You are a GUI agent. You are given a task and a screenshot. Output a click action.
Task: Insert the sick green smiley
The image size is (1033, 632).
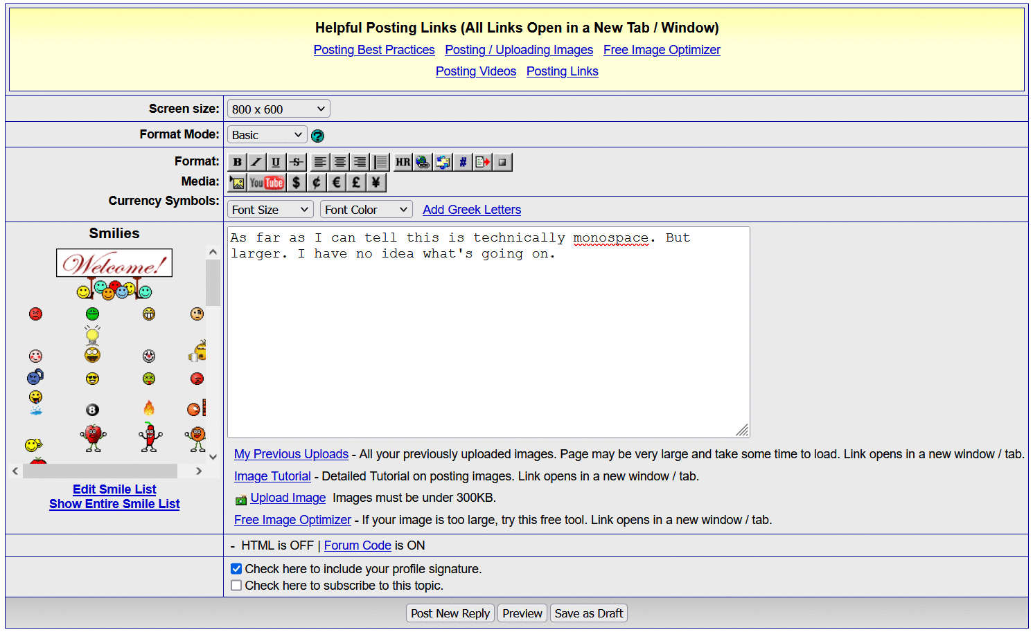click(x=149, y=379)
